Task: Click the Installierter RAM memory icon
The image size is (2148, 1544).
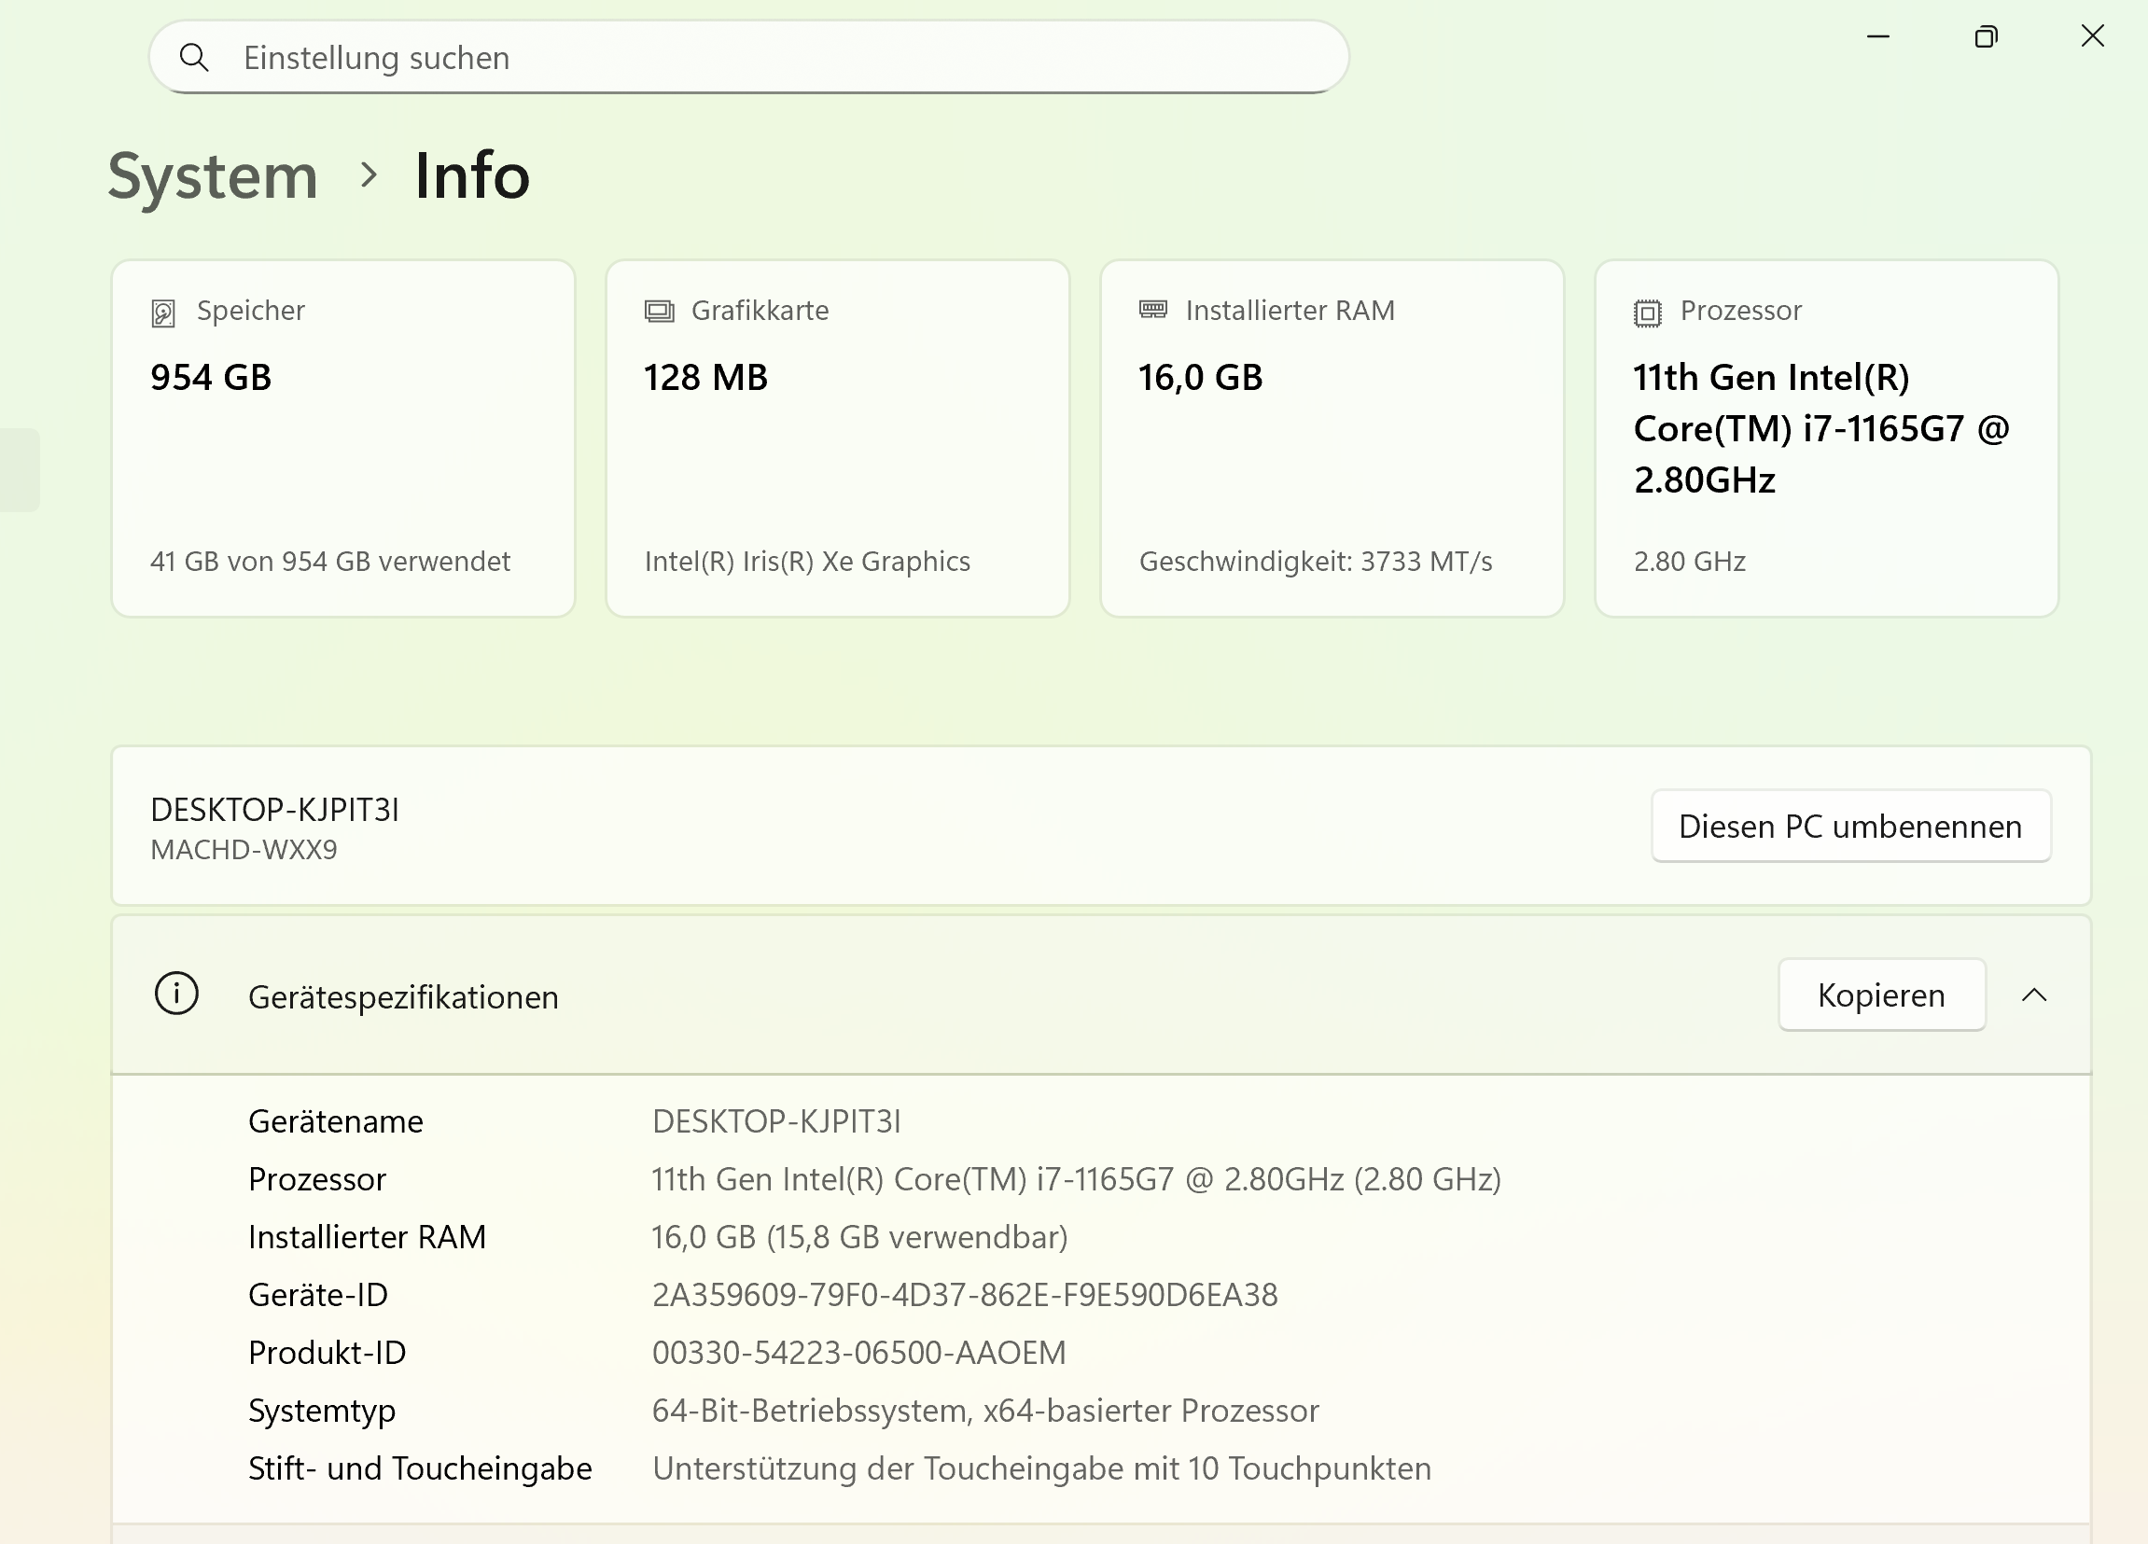Action: coord(1152,310)
